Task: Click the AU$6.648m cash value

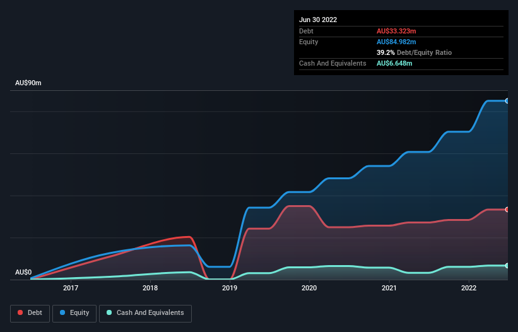Action: tap(394, 63)
